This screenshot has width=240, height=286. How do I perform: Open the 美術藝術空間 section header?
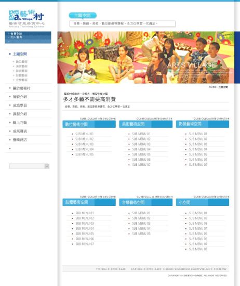146,124
